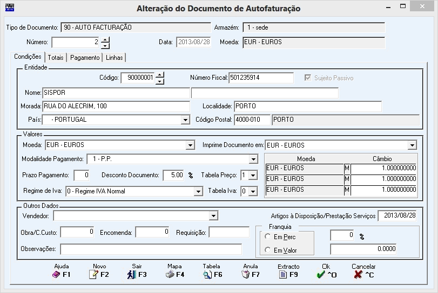Click the Data field 2013/08/28
The image size is (438, 293).
pos(193,43)
